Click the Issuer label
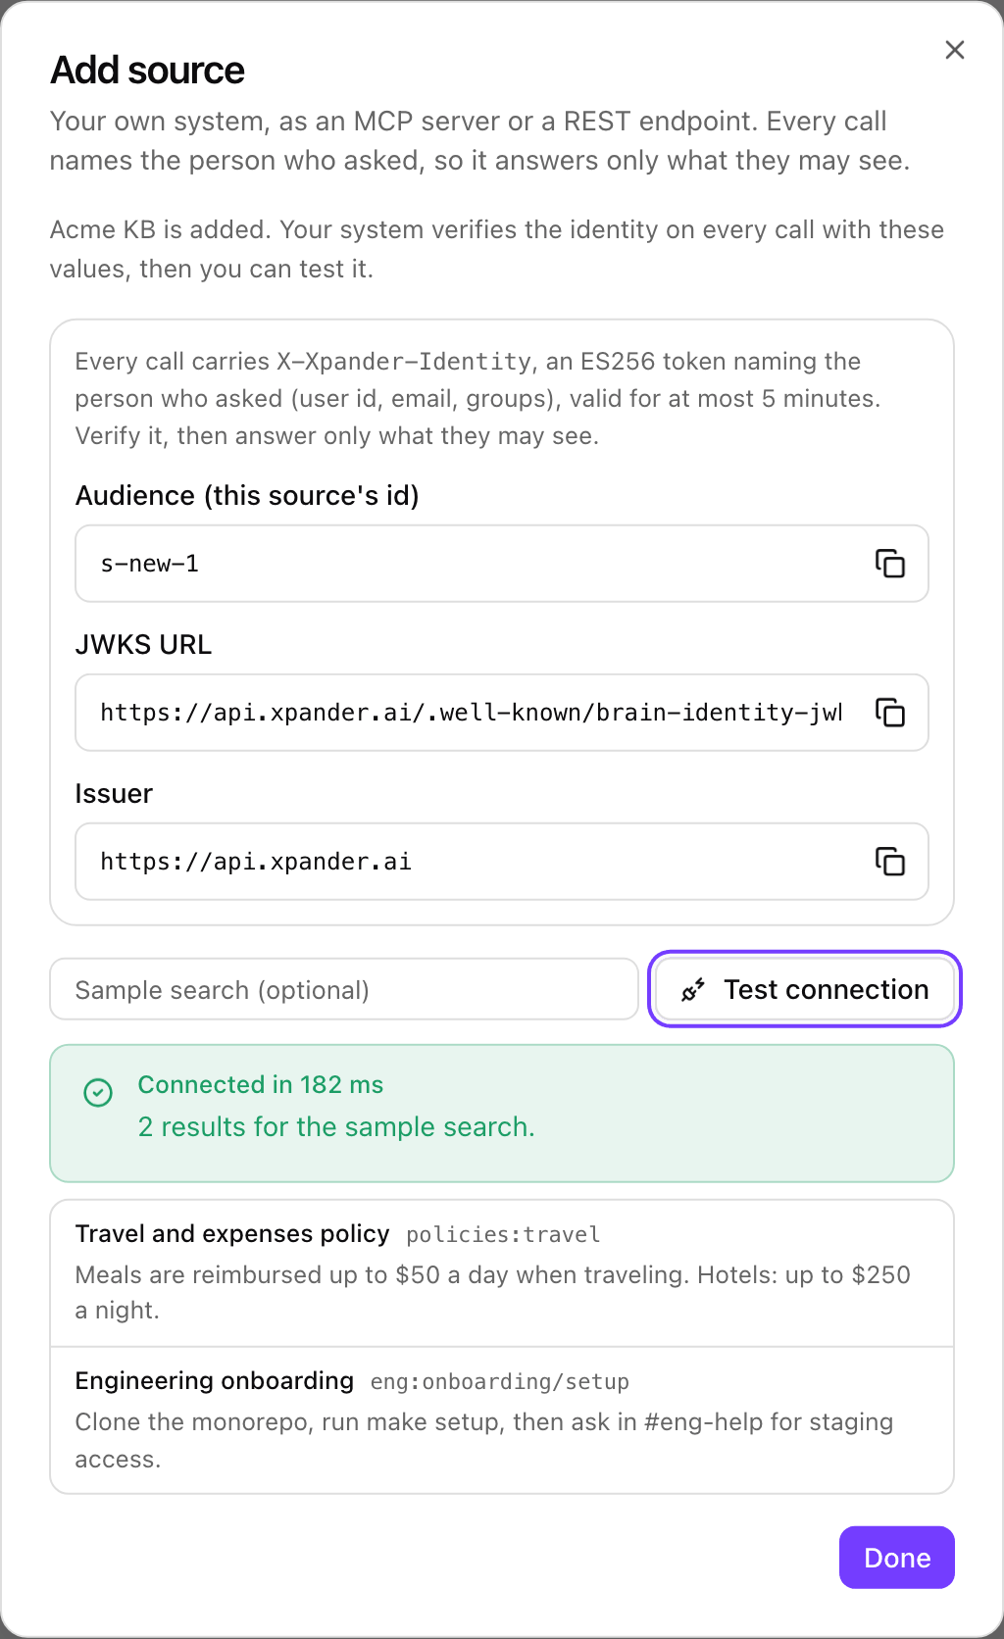This screenshot has width=1004, height=1639. coord(114,793)
